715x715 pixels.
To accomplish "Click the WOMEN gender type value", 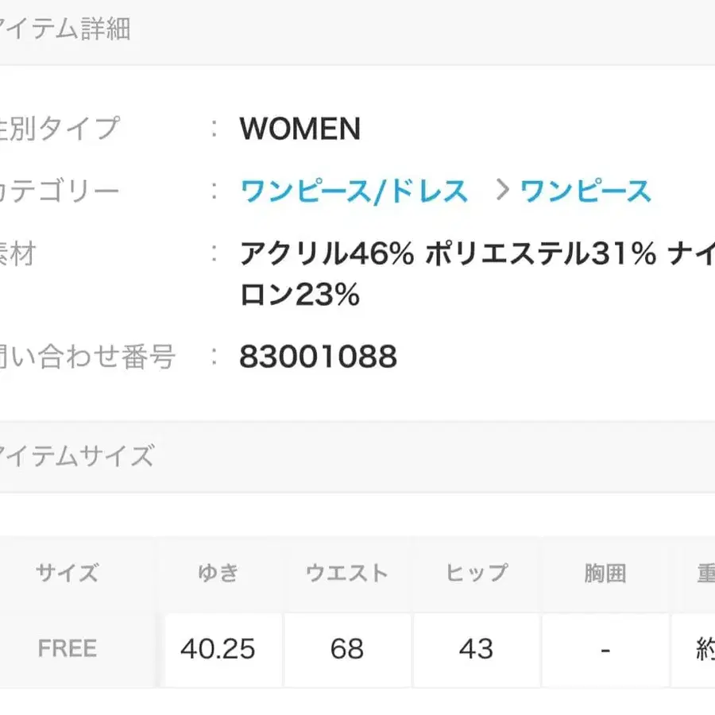I will tap(300, 128).
